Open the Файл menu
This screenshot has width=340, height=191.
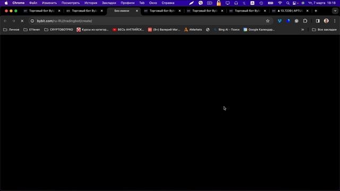(x=33, y=3)
